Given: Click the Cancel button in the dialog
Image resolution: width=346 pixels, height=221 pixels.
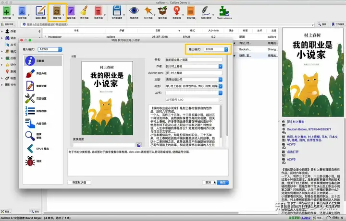Looking at the screenshot, I should tap(208, 183).
